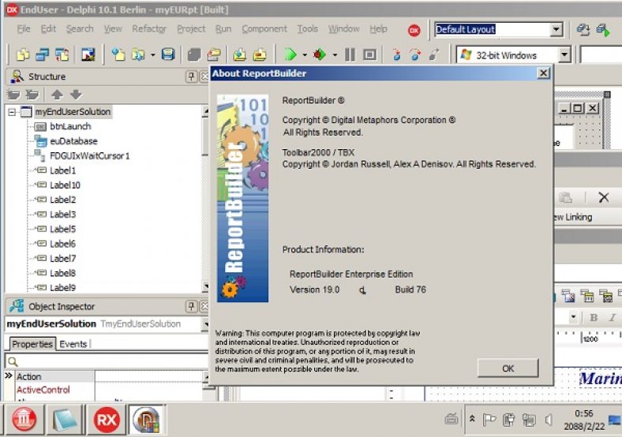The image size is (622, 437).
Task: Click the Structure tree scrollbar down arrow
Action: [x=205, y=286]
